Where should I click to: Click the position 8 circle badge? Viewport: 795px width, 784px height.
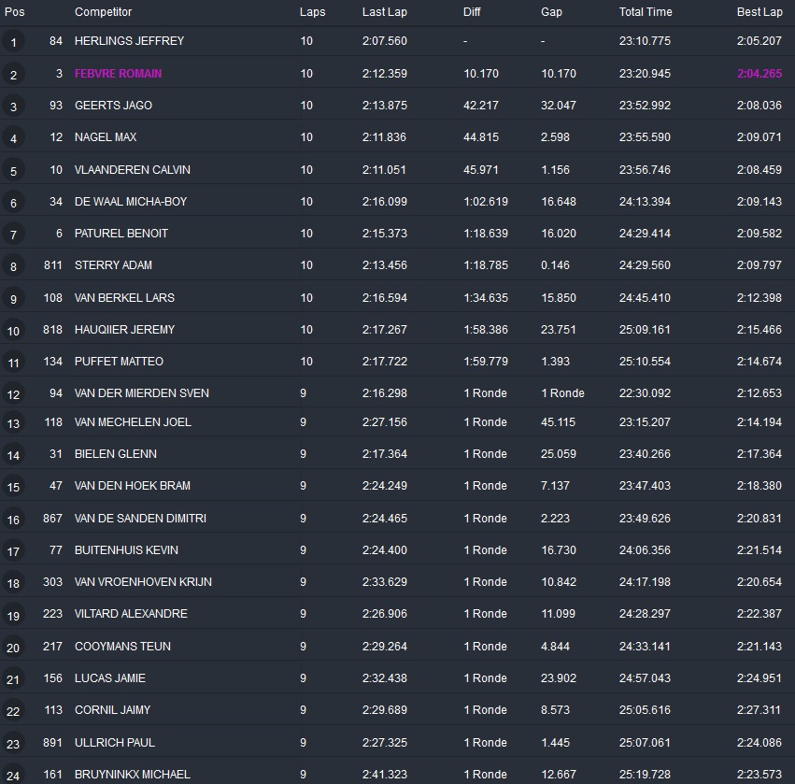click(x=13, y=267)
